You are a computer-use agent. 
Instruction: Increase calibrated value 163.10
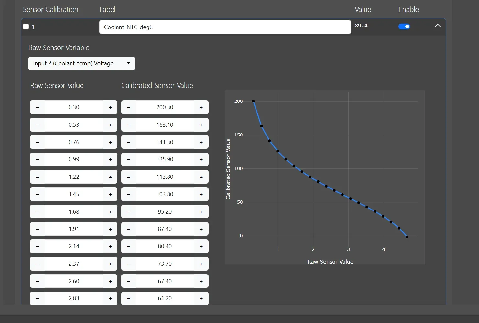click(201, 125)
